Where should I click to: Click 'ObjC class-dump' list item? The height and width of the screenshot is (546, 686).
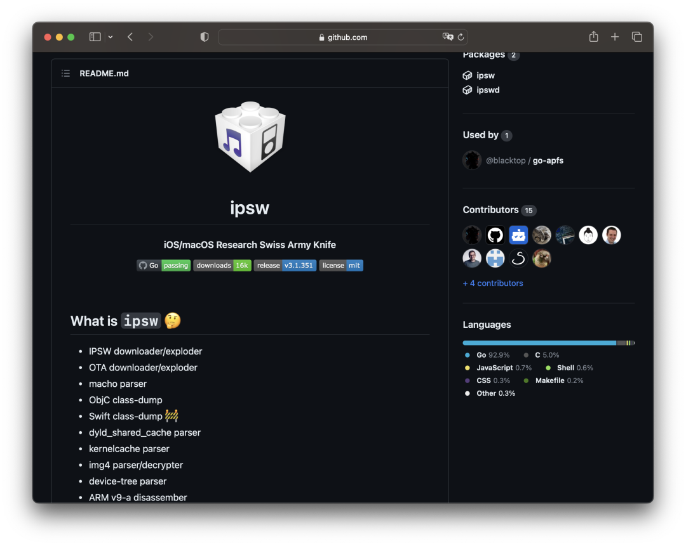[x=126, y=400]
